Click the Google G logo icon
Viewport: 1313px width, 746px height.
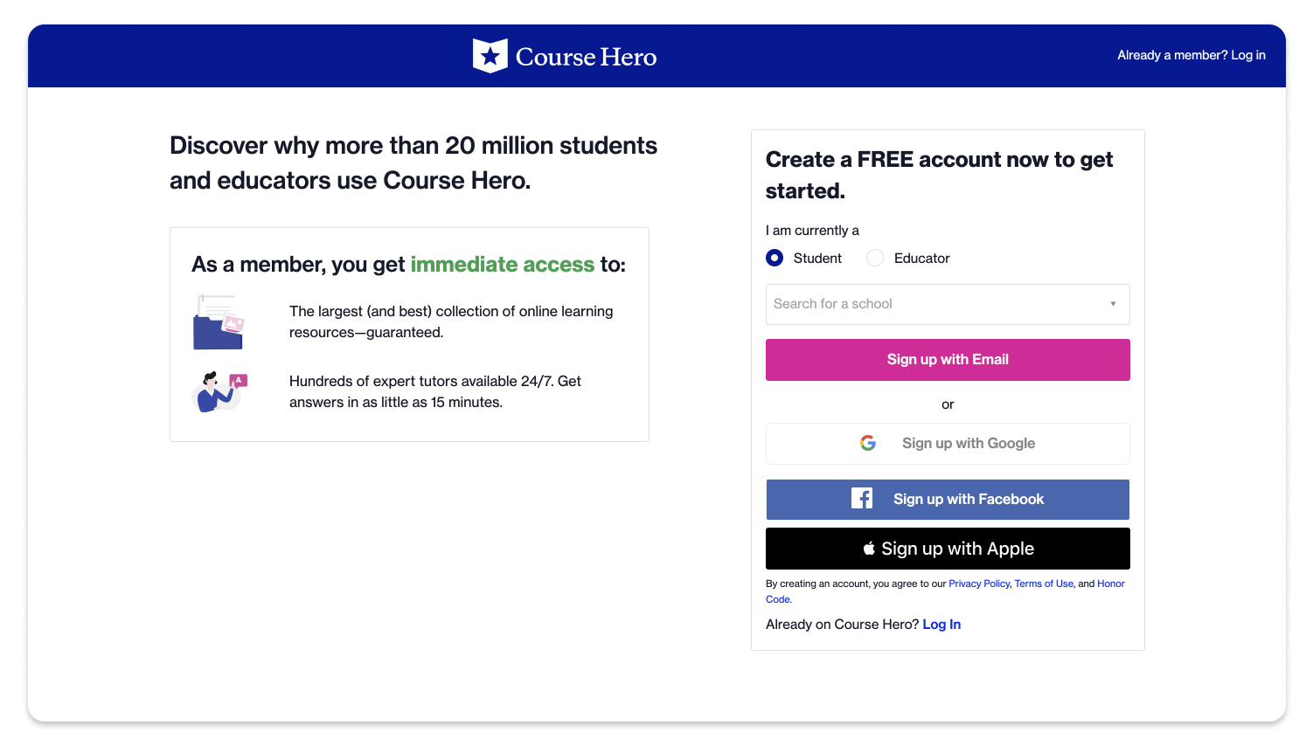(868, 444)
